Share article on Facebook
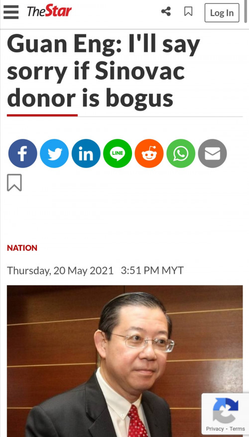249x437 pixels. (x=22, y=153)
